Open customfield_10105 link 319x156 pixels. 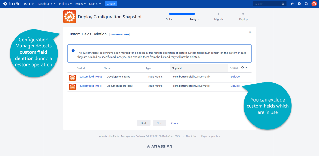(91, 77)
